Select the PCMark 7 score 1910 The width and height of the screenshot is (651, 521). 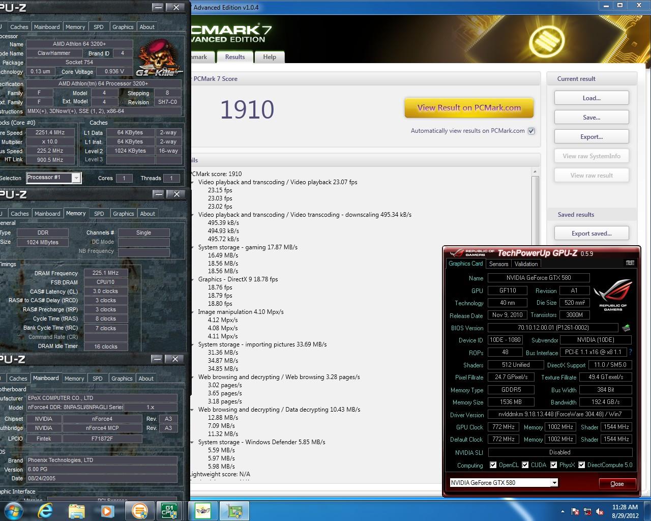[247, 109]
